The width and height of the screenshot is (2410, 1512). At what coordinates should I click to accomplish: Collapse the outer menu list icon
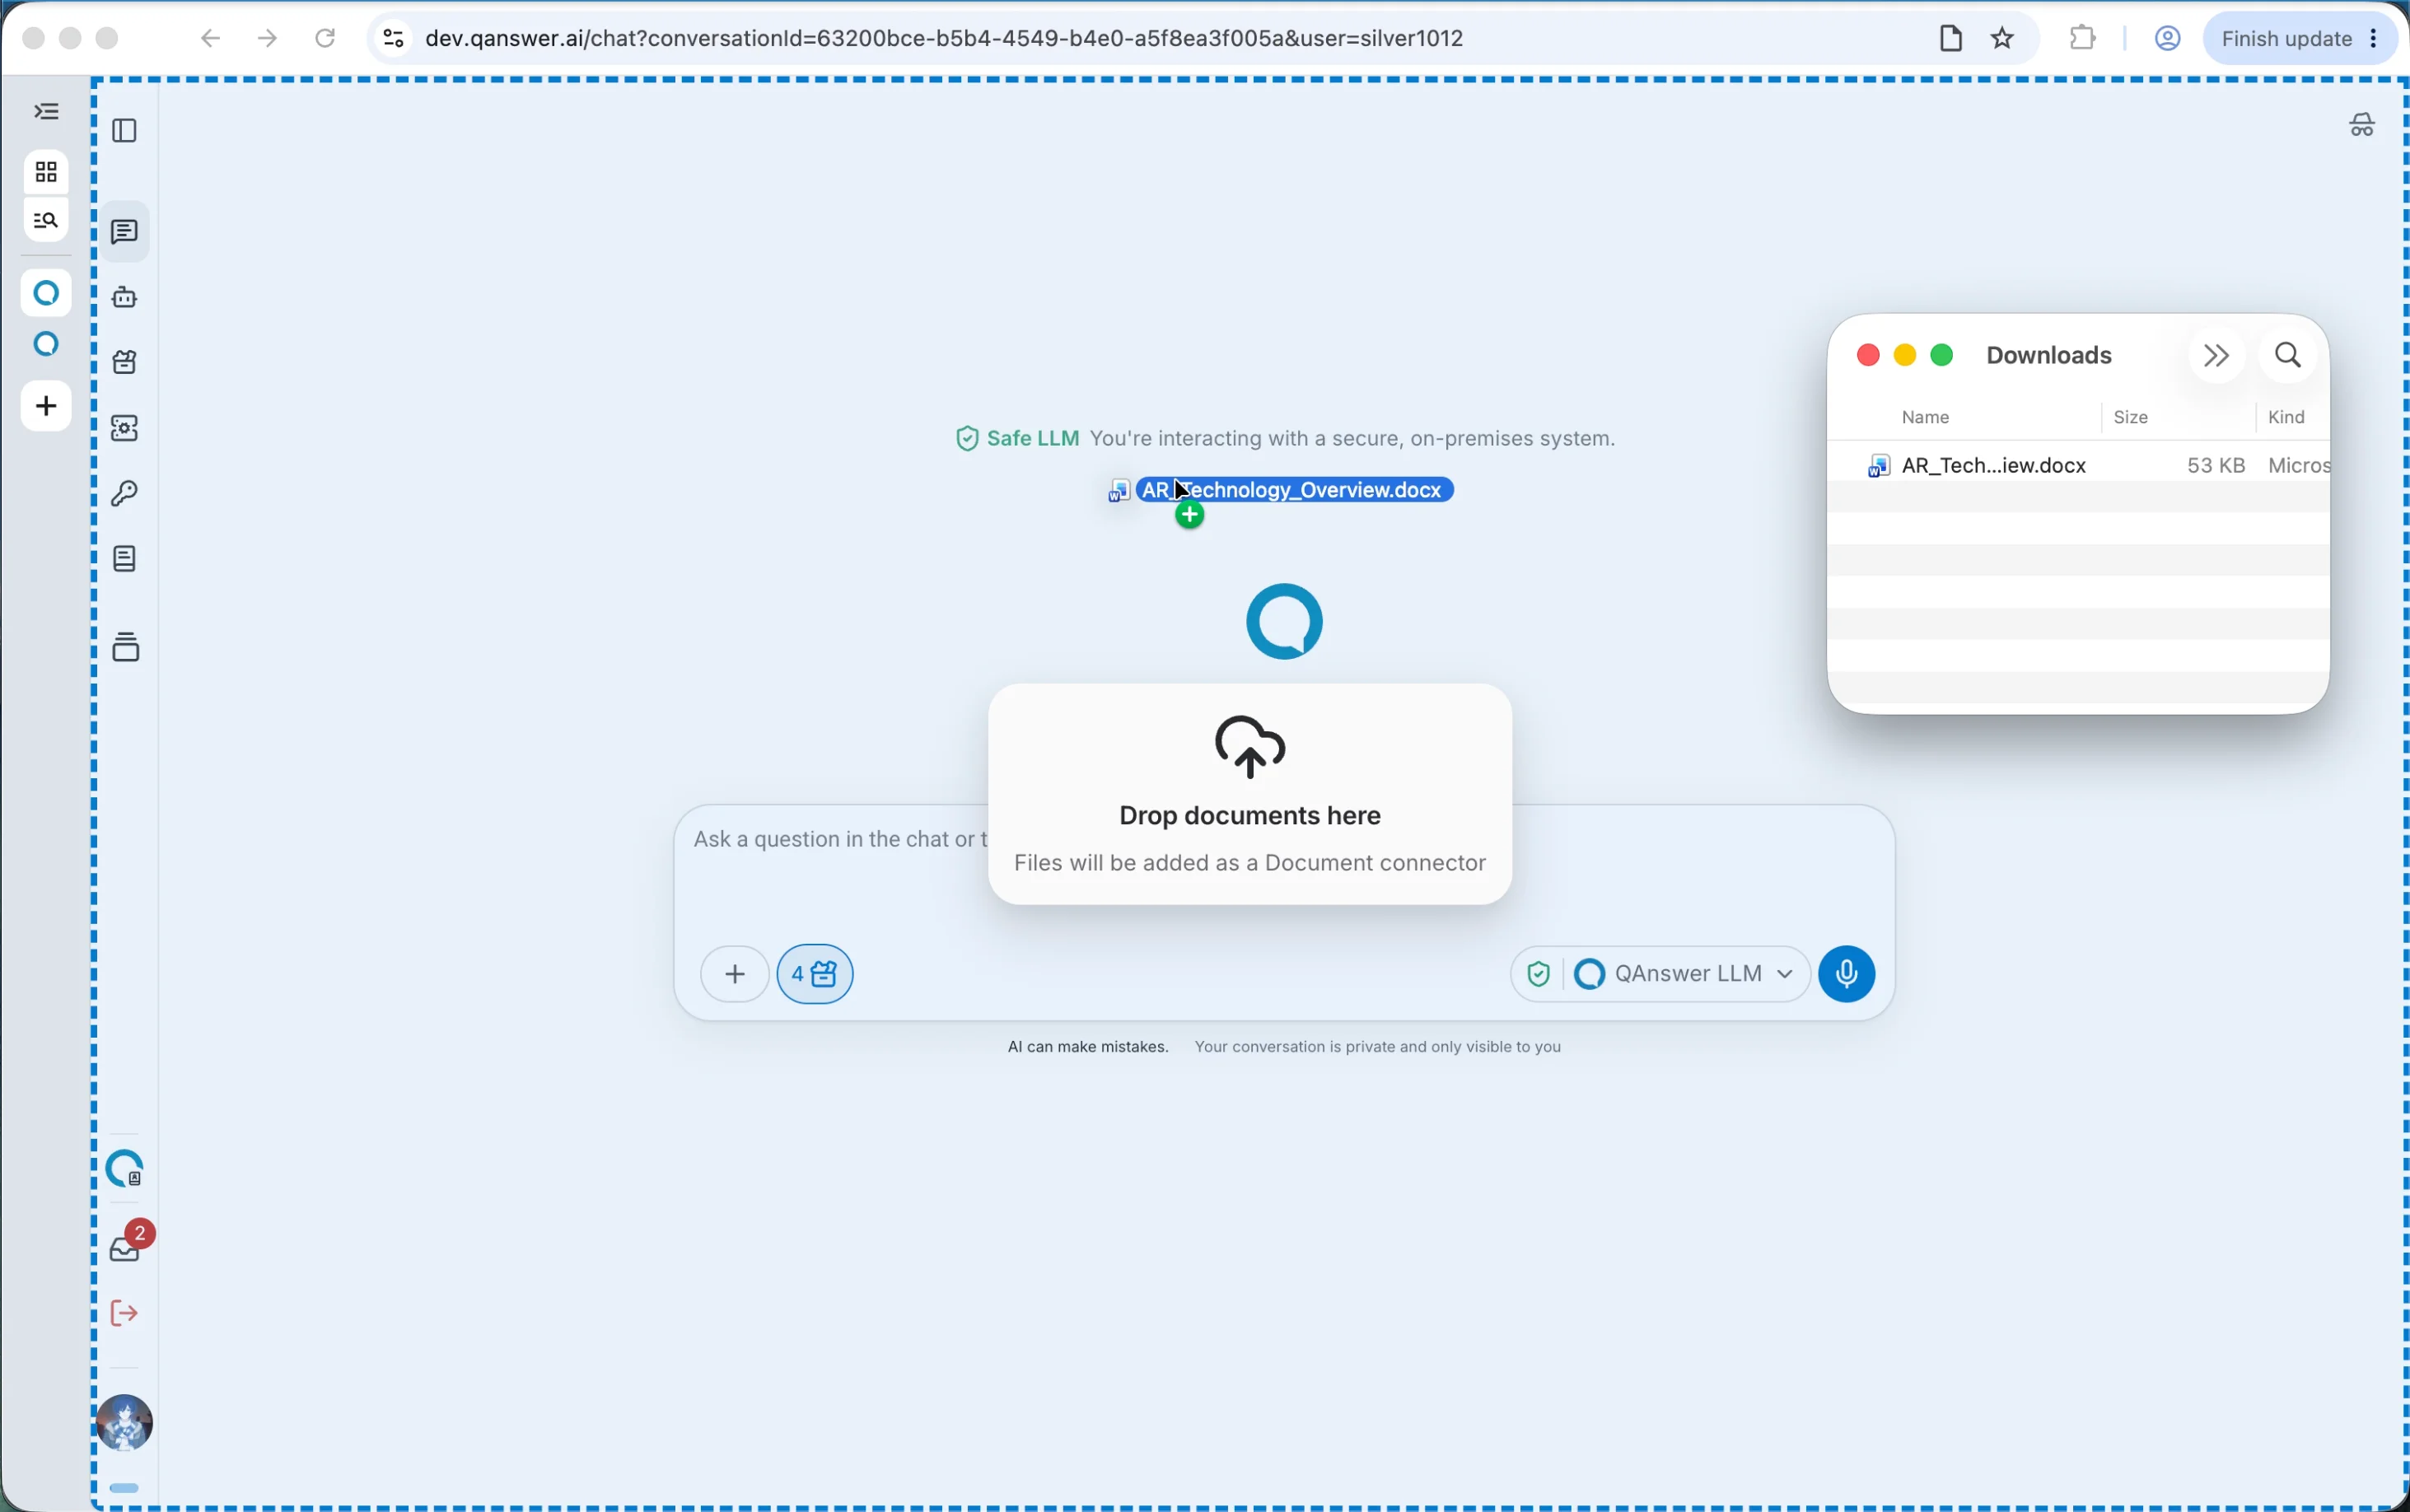(46, 111)
